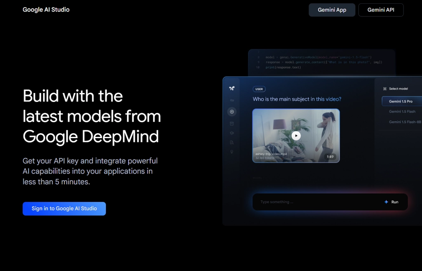The image size is (422, 271).
Task: Click the key icon in the mockup sidebar
Action: pos(232,100)
